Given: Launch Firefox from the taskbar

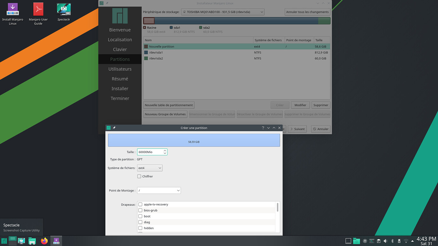Looking at the screenshot, I should tap(44, 241).
